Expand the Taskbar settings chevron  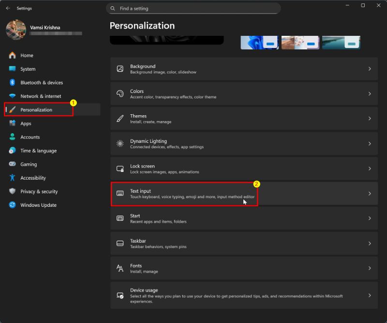[x=370, y=244]
